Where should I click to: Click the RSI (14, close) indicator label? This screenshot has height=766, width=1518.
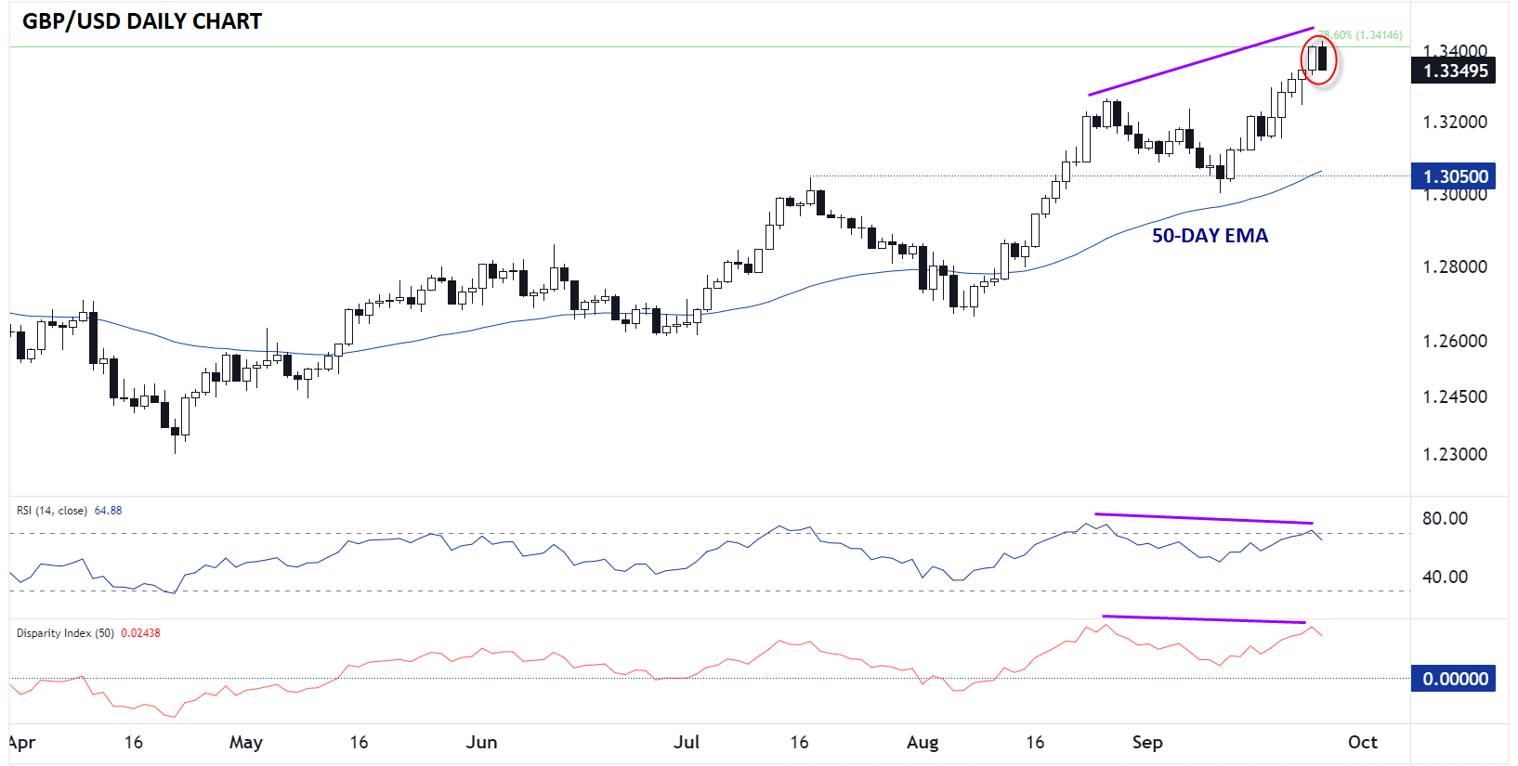click(x=52, y=511)
